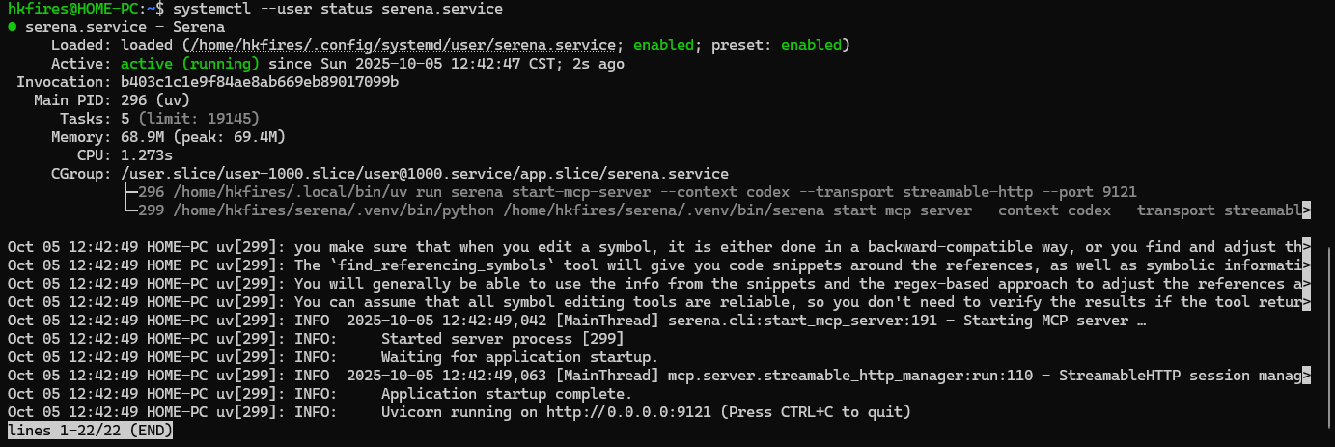This screenshot has height=447, width=1335.
Task: Click truncation arrow on the find_referencing_symbols log line
Action: pos(1306,265)
